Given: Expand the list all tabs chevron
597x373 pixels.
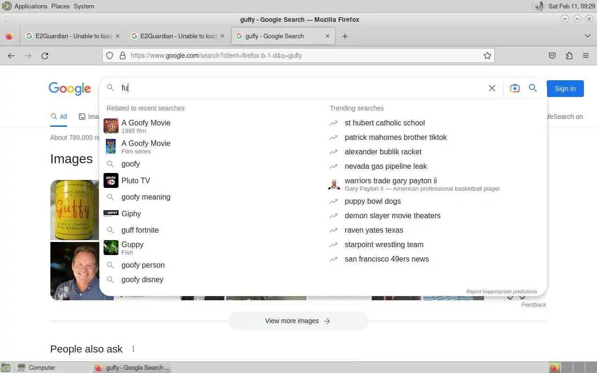Looking at the screenshot, I should [x=587, y=36].
